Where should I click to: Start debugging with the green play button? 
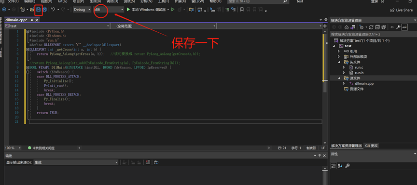point(128,10)
